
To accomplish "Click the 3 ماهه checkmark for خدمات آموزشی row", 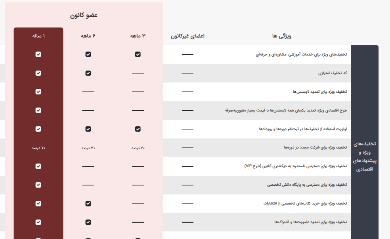I will [x=138, y=54].
